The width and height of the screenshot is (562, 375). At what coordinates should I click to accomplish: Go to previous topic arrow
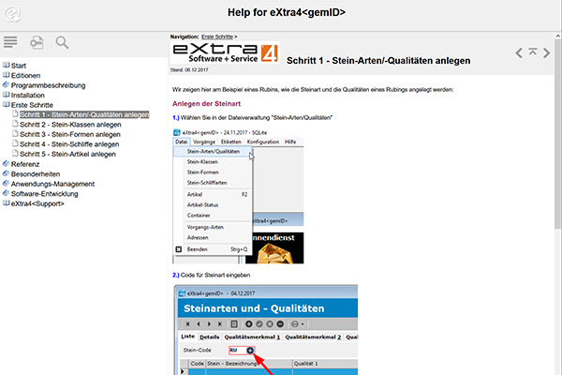[519, 52]
